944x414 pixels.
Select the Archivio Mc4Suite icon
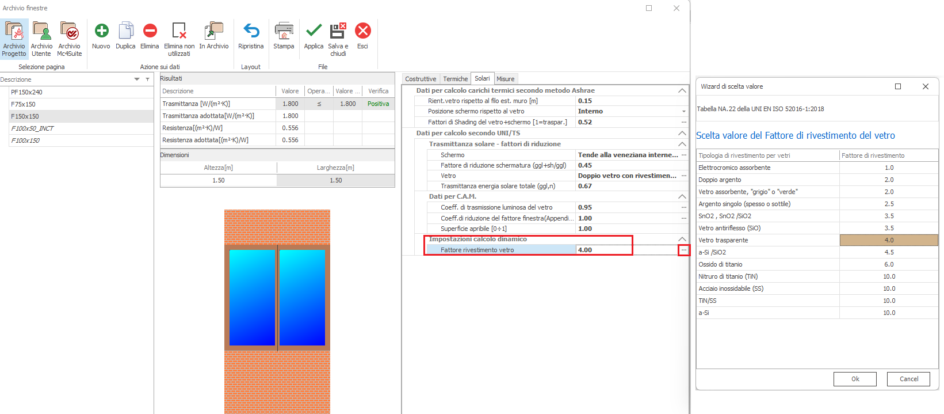(x=69, y=38)
